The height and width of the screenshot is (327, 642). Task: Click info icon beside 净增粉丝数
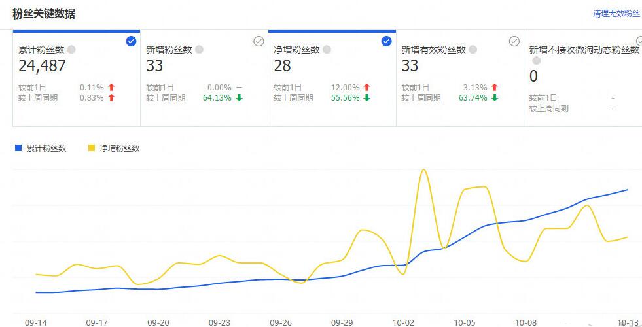coord(327,50)
